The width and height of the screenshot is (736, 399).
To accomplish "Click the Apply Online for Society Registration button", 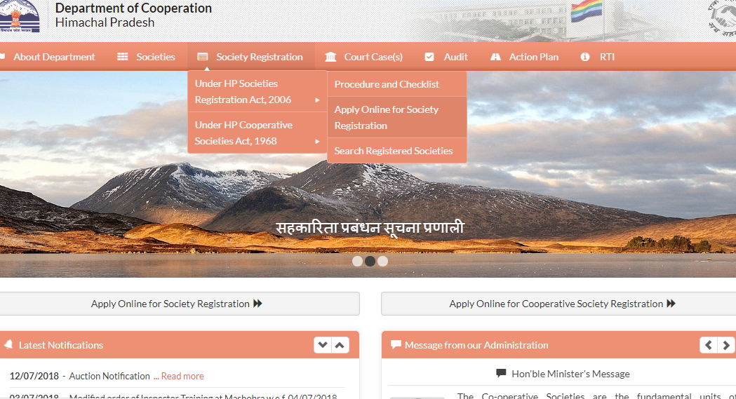I will (178, 304).
